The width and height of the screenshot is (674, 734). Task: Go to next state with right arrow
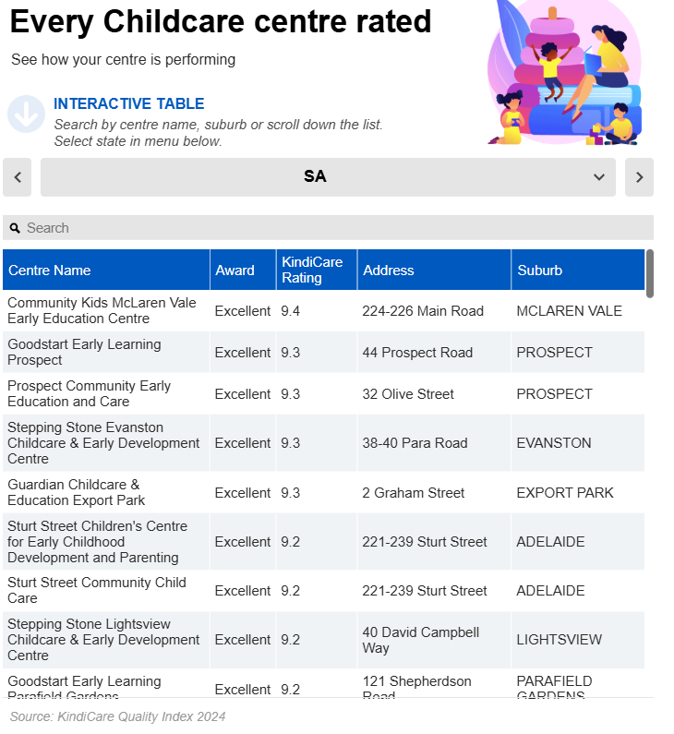click(639, 177)
